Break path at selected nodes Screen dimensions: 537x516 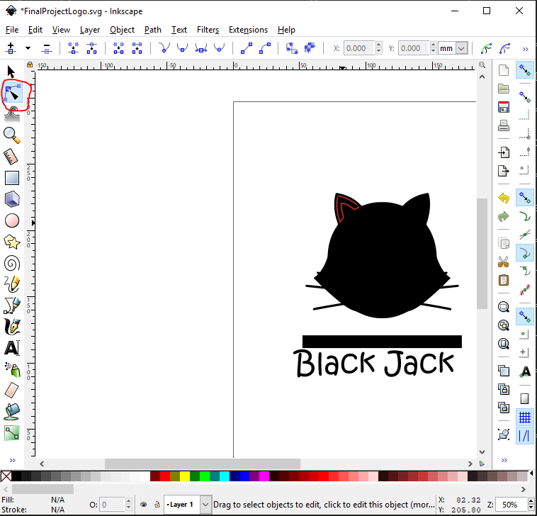coord(91,48)
